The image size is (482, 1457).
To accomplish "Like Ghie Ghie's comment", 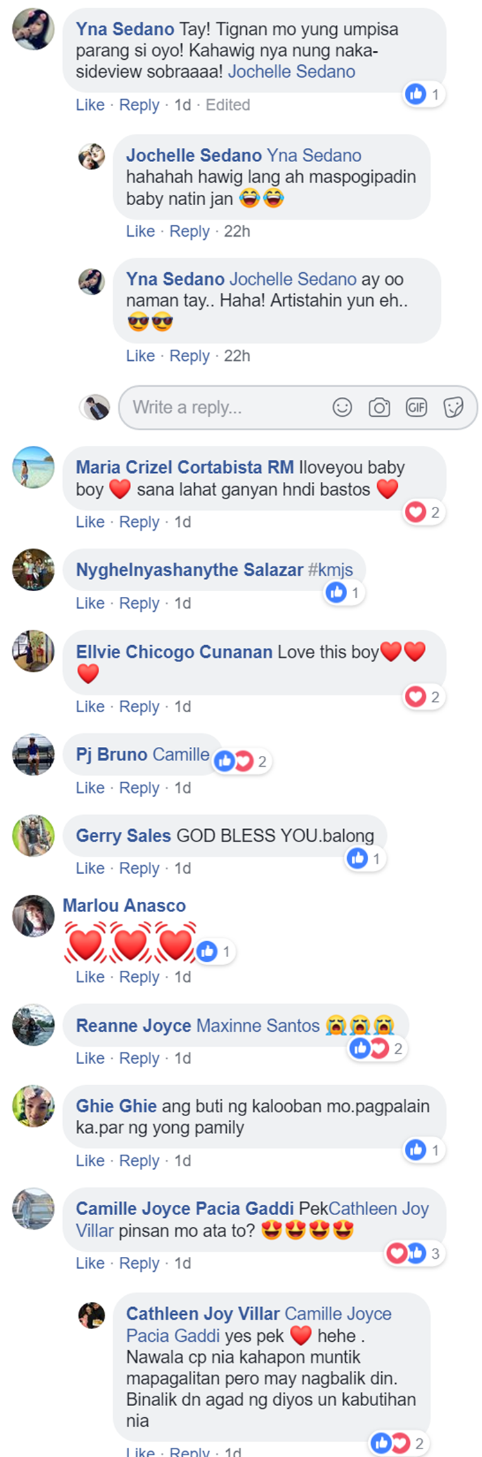I will (90, 1160).
